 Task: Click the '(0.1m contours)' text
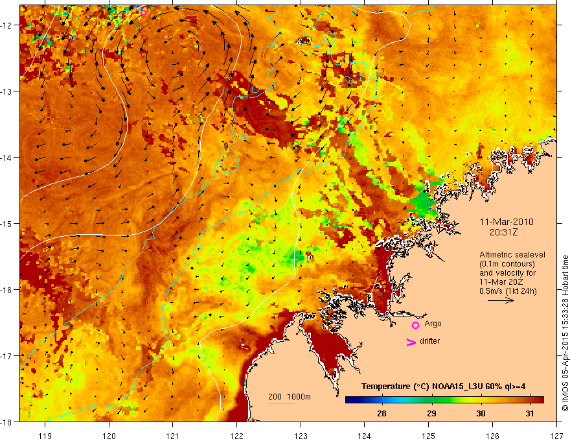click(507, 264)
